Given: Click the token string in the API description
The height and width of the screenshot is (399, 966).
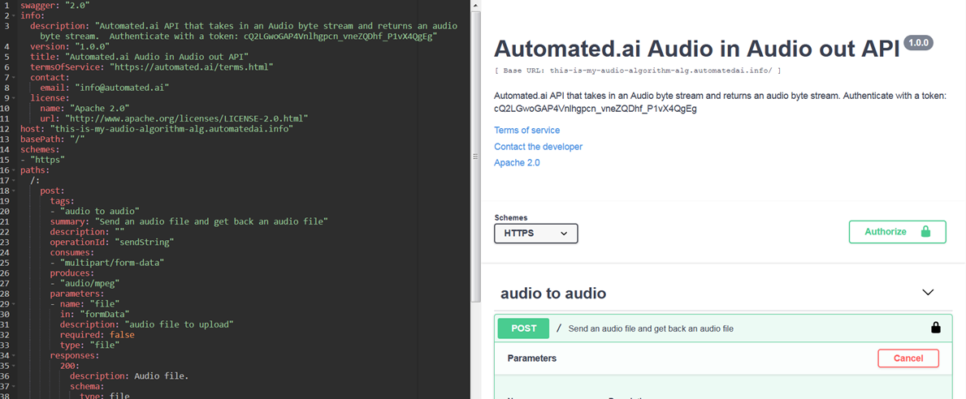Looking at the screenshot, I should [596, 109].
